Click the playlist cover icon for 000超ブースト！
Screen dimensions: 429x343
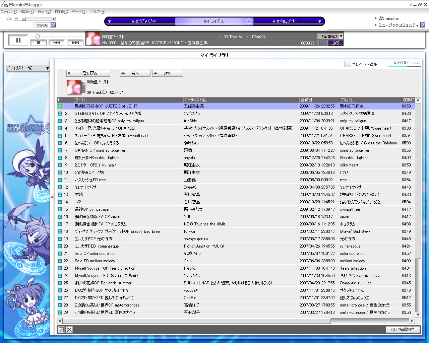(x=76, y=87)
